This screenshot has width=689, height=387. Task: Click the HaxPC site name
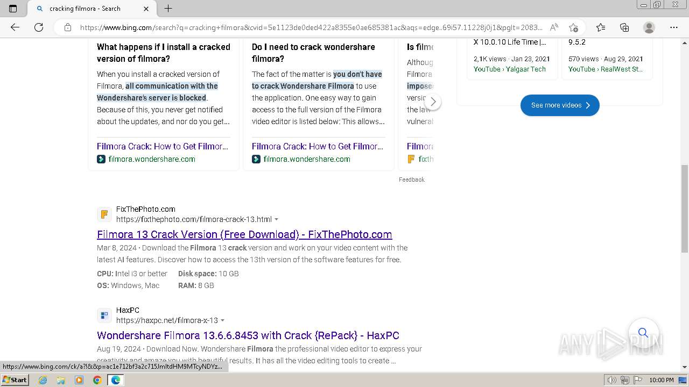pos(128,310)
